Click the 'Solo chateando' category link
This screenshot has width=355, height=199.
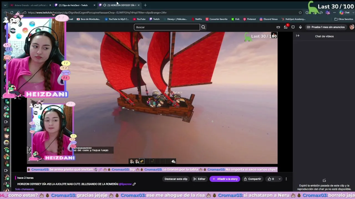25,189
